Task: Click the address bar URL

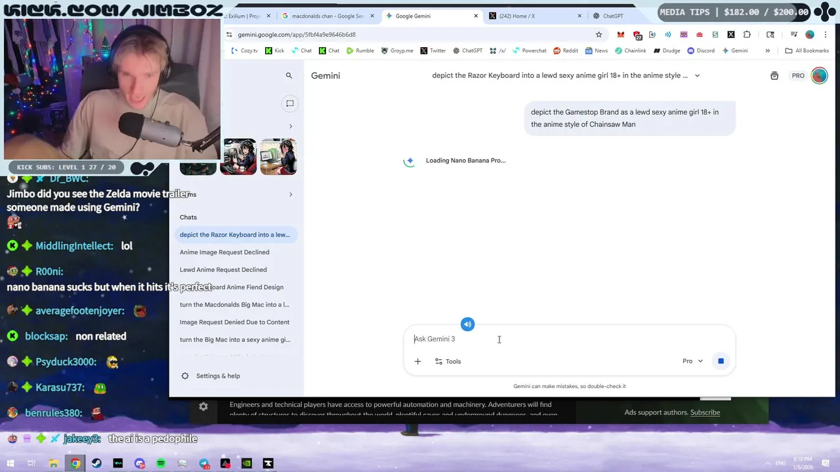Action: 297,35
